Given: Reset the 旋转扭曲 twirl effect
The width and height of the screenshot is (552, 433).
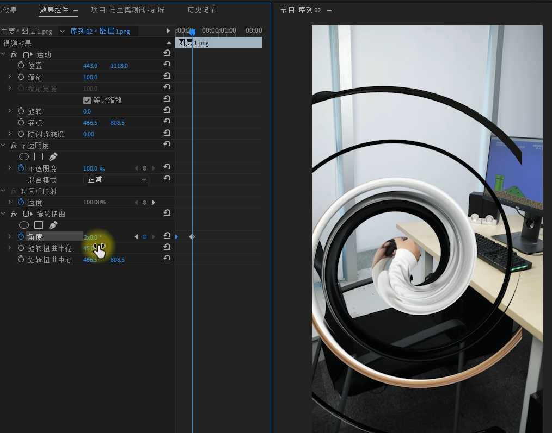Looking at the screenshot, I should pyautogui.click(x=167, y=213).
